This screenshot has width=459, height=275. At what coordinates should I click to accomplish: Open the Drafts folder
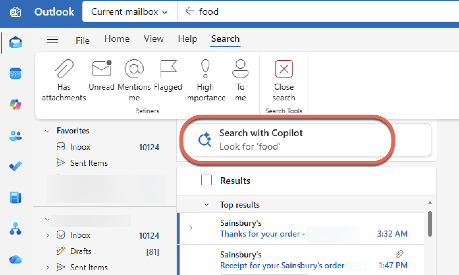point(108,251)
